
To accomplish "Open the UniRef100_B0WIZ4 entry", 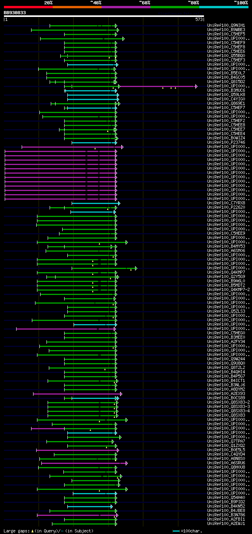I will click(x=225, y=138).
